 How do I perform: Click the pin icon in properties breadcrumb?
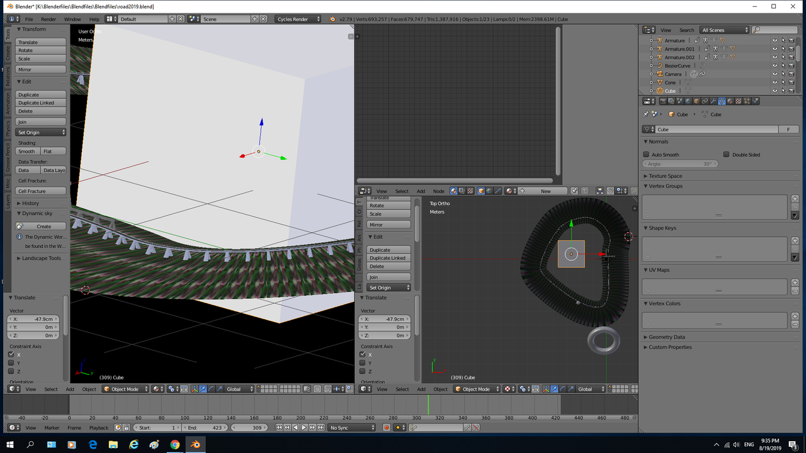tap(646, 114)
